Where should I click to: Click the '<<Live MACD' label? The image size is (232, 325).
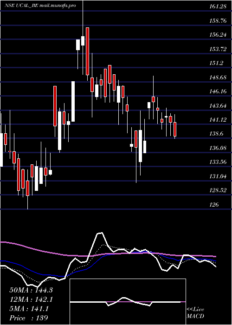pos(195,312)
